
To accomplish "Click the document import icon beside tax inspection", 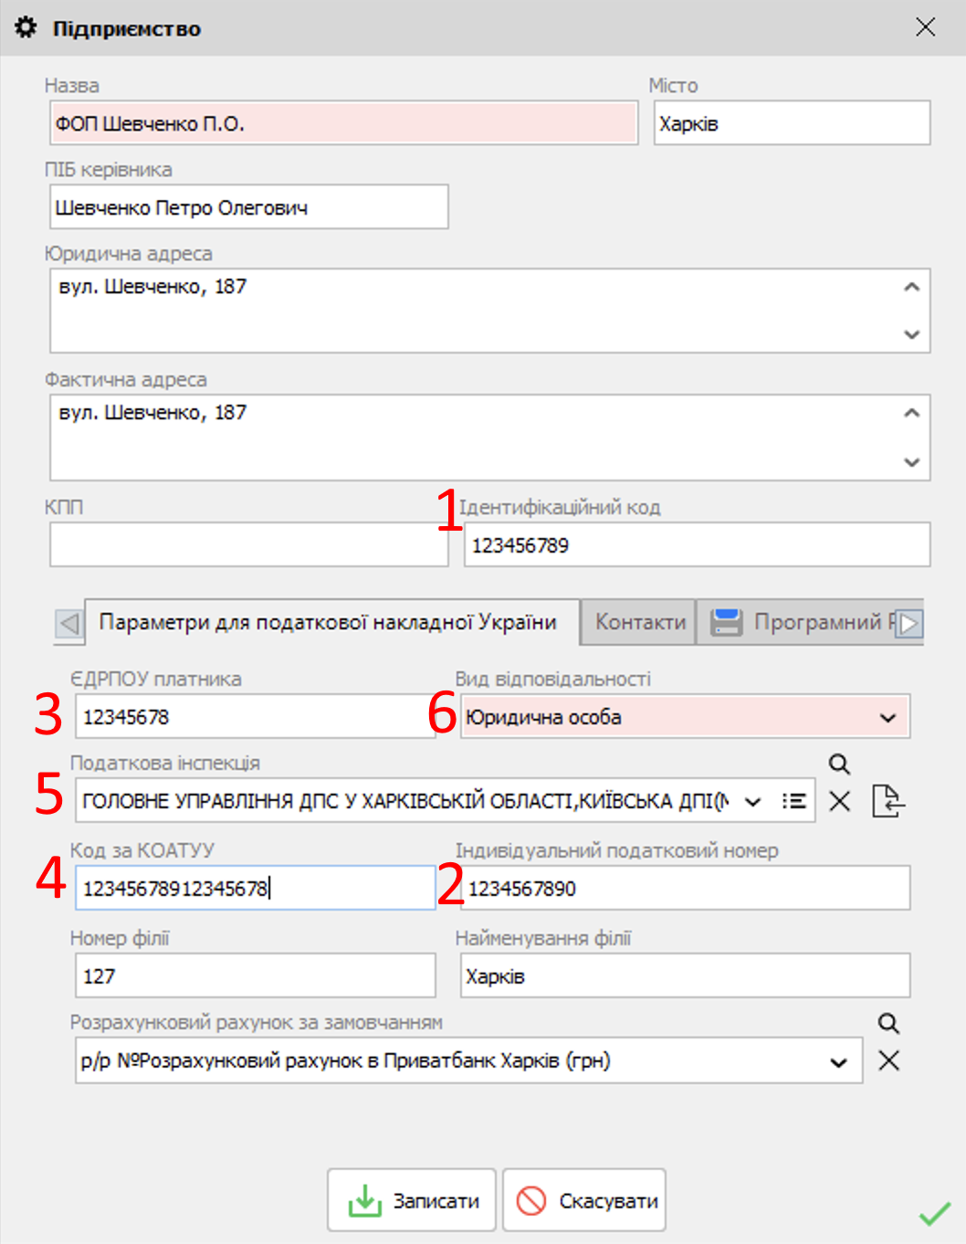I will (x=887, y=801).
